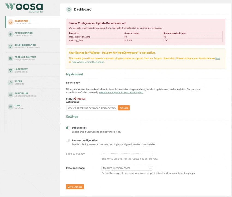
Task: Click the Action List checklist icon
Action: pyautogui.click(x=11, y=95)
